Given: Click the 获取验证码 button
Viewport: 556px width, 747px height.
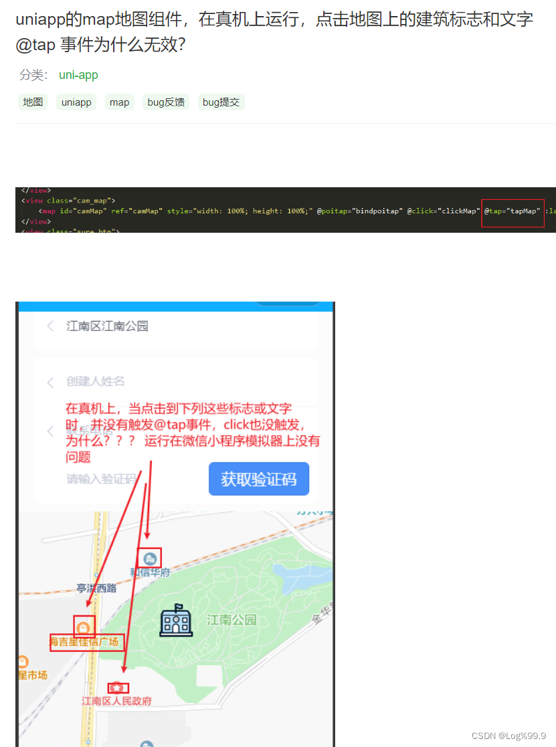Looking at the screenshot, I should point(259,479).
